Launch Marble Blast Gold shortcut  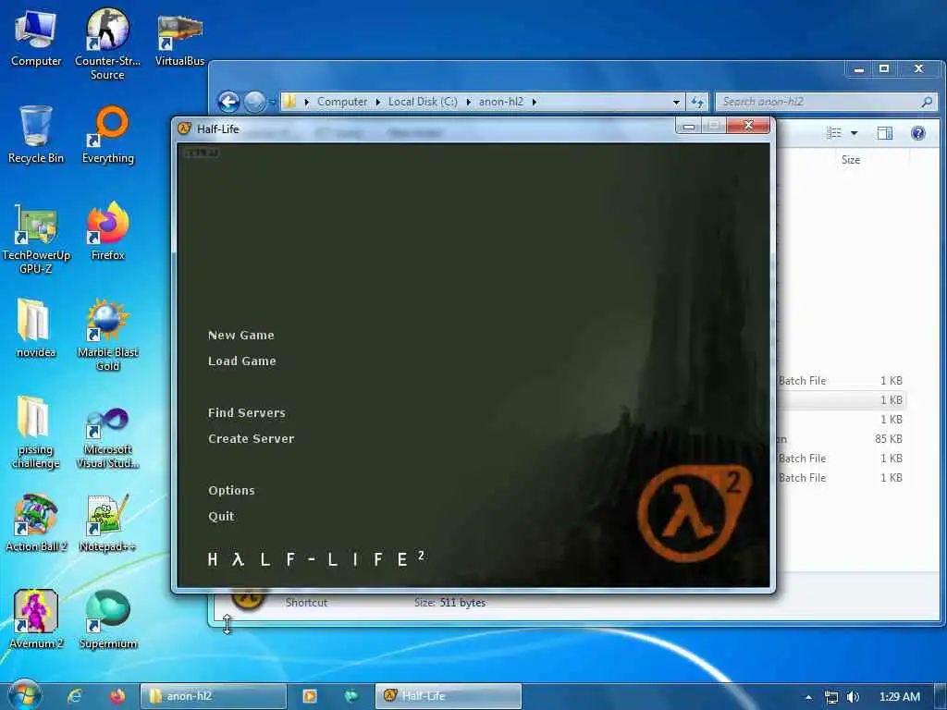click(108, 336)
